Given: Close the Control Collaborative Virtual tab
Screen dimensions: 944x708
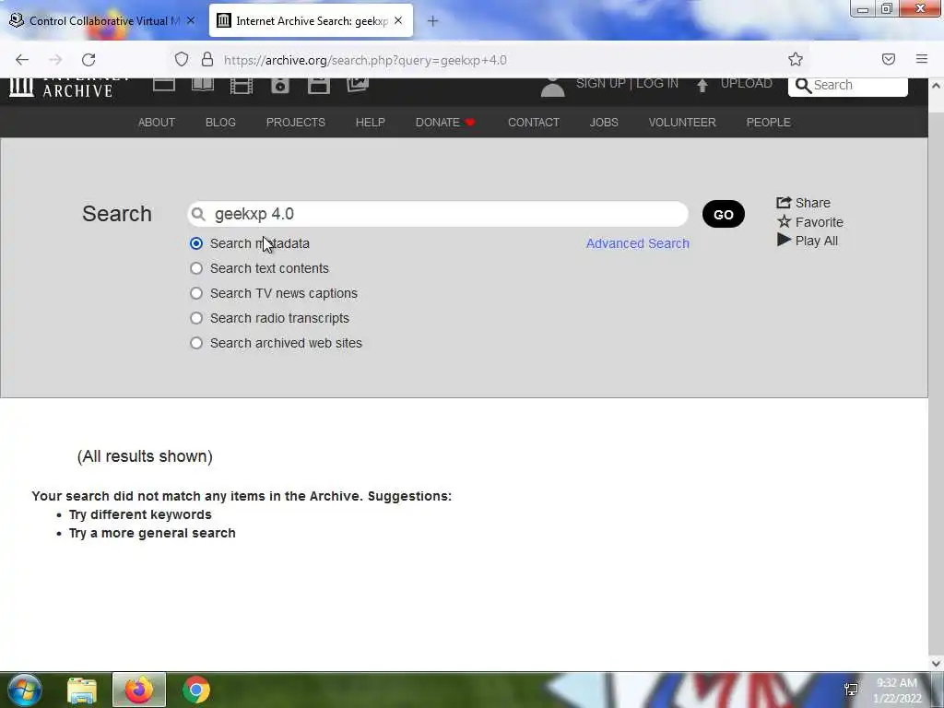Looking at the screenshot, I should click(x=190, y=20).
